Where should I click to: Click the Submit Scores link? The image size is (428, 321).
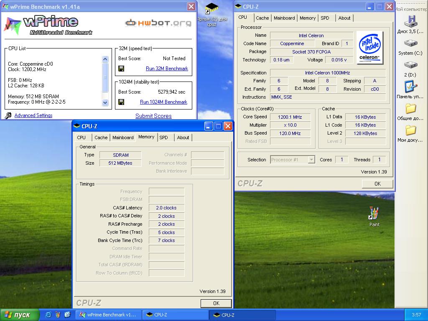pyautogui.click(x=153, y=116)
